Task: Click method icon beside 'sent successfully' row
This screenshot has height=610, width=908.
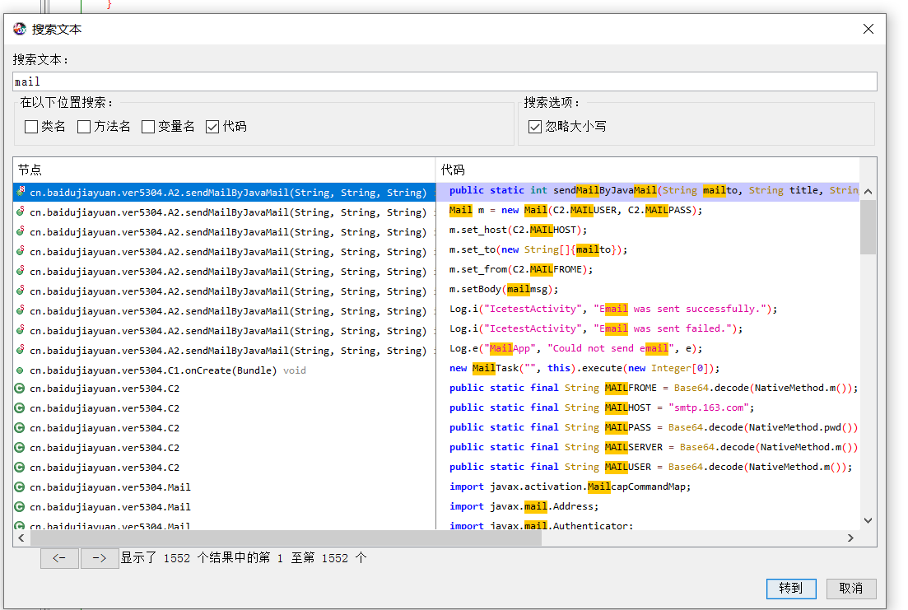Action: click(x=21, y=310)
